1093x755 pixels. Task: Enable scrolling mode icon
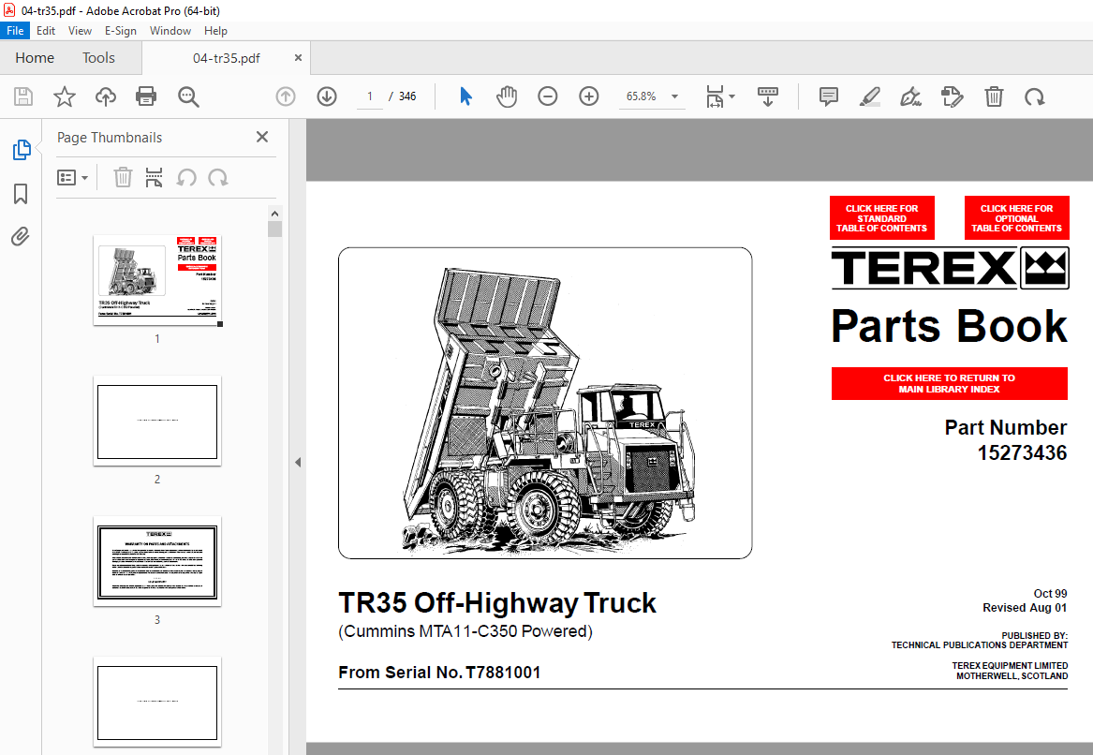[x=767, y=96]
